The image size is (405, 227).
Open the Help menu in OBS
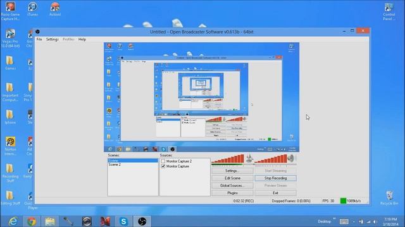tap(82, 39)
